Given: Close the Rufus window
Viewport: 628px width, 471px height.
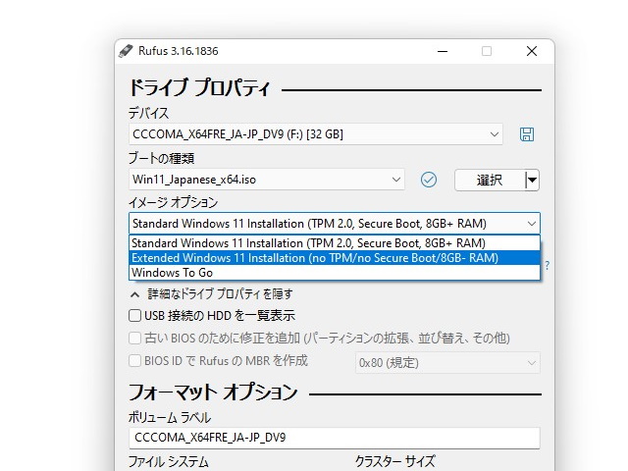Looking at the screenshot, I should point(532,51).
